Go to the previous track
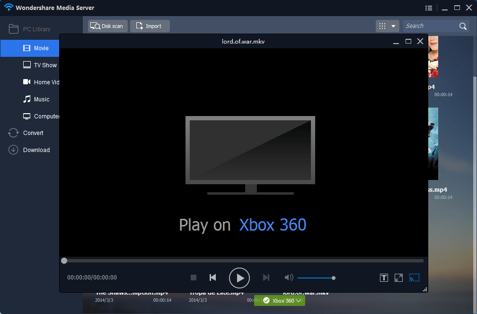 [212, 278]
